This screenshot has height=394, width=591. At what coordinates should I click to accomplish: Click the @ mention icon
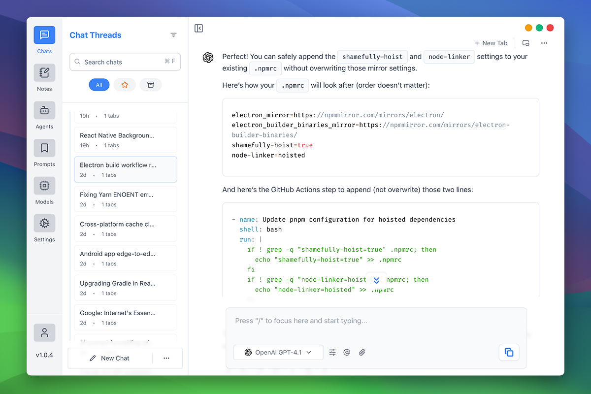coord(347,352)
